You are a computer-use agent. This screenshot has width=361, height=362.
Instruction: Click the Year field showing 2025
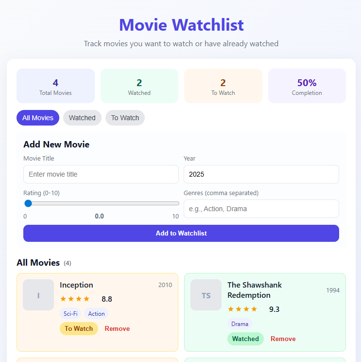(261, 174)
